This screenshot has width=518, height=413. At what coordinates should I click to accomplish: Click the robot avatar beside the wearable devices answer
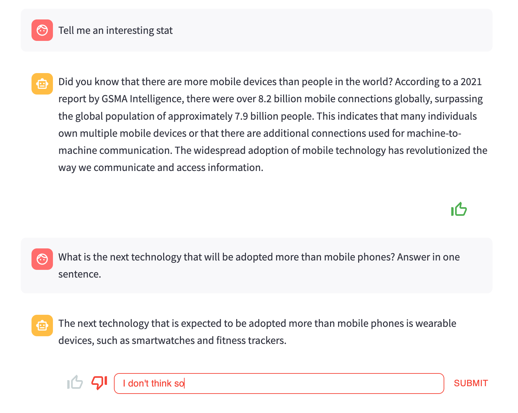42,326
